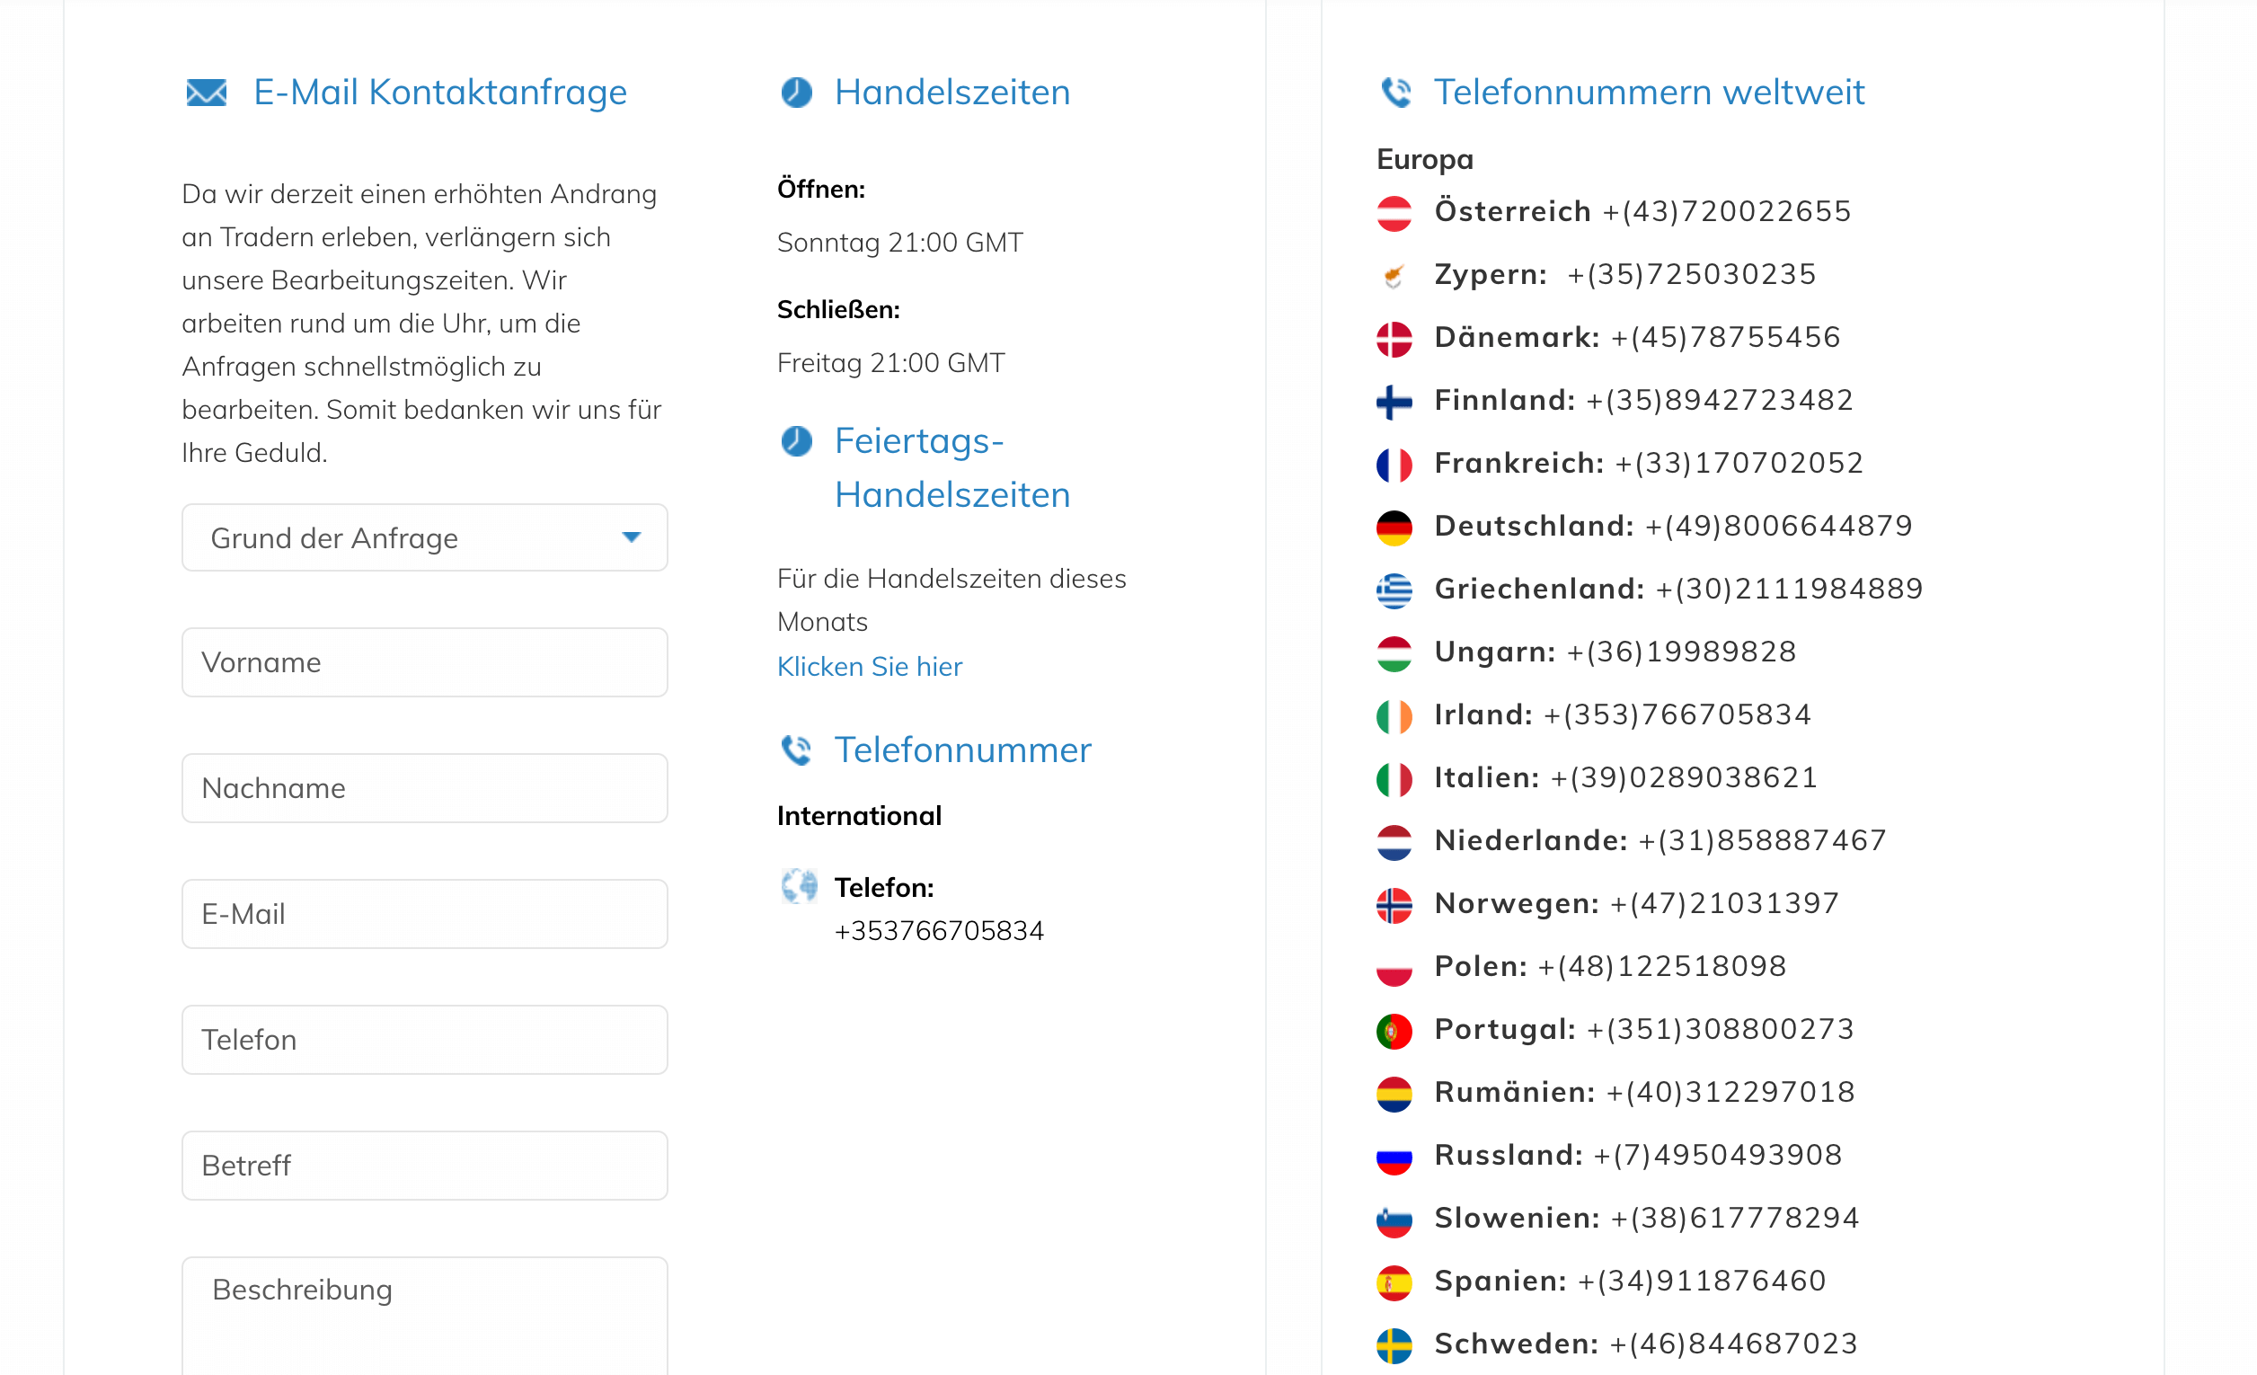Viewport: 2257px width, 1375px height.
Task: Click into the Nachname field
Action: click(424, 788)
